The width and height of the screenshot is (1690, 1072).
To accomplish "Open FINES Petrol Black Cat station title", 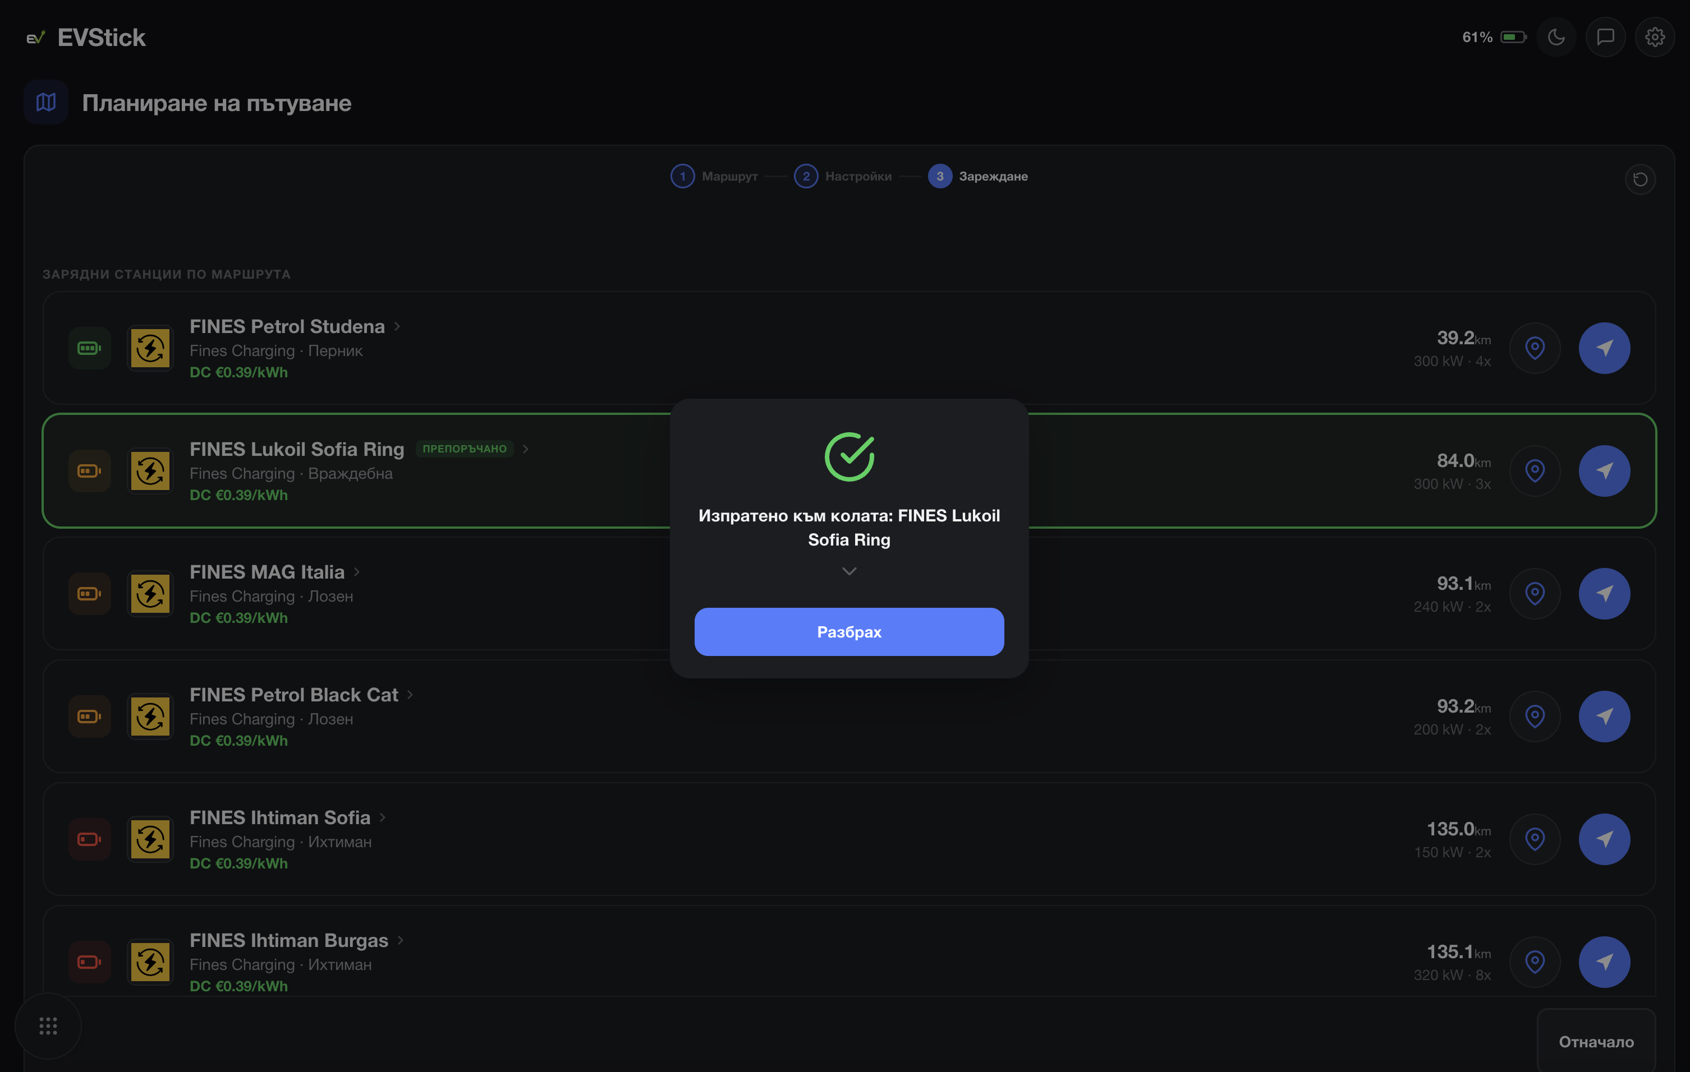I will (293, 694).
